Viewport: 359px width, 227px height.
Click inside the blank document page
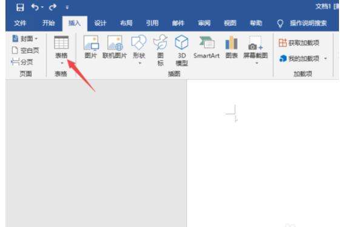[263, 154]
